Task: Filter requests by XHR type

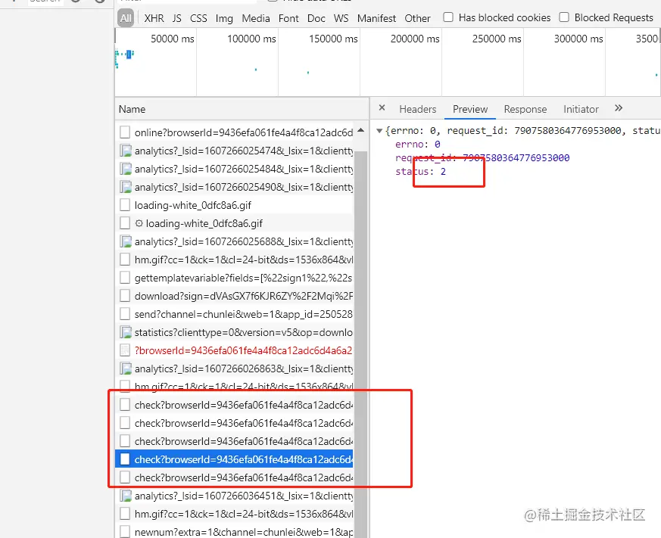Action: click(x=154, y=17)
